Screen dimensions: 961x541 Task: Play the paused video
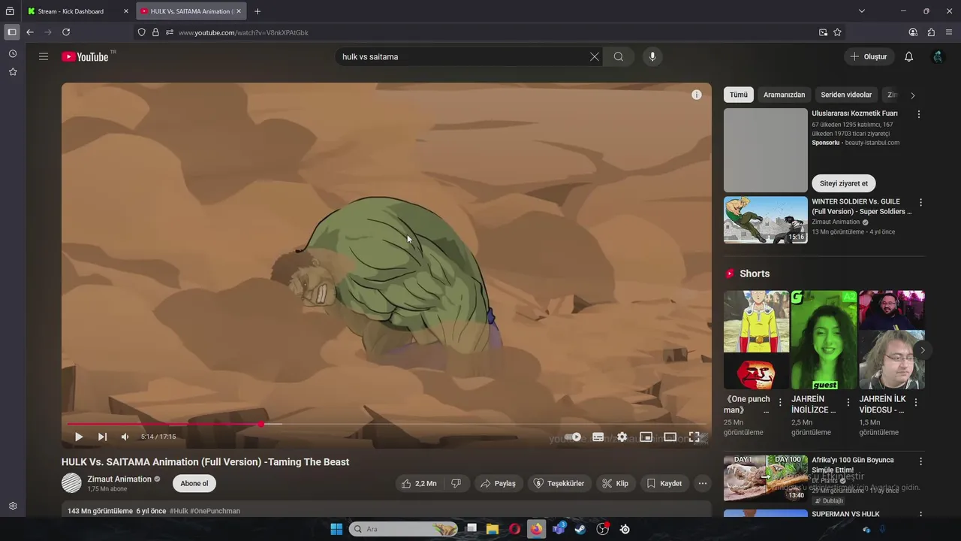tap(79, 437)
